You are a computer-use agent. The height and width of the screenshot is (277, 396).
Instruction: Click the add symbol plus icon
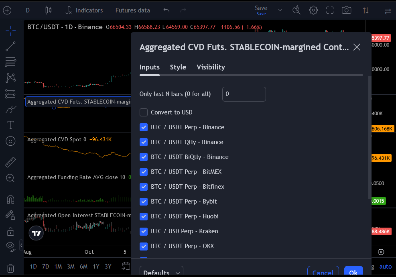(x=7, y=10)
